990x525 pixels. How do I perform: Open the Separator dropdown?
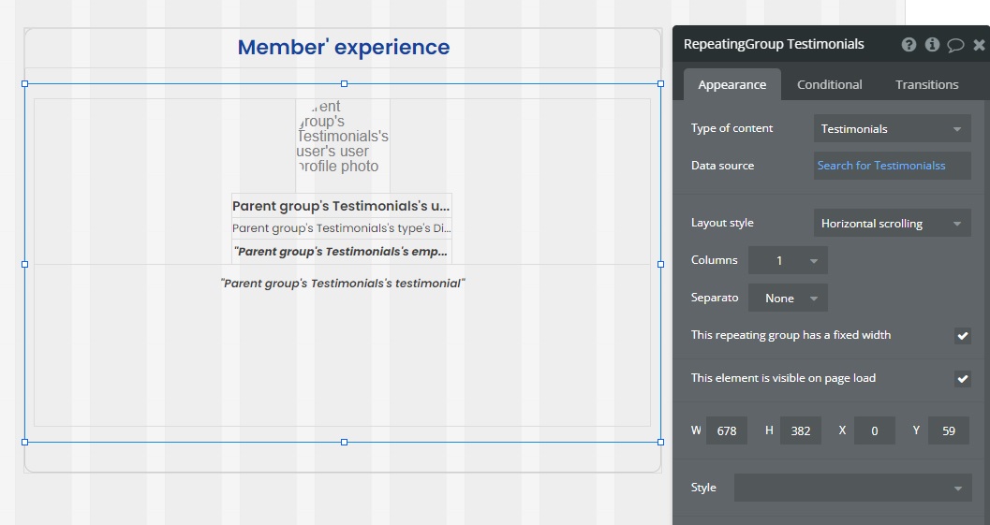click(788, 299)
